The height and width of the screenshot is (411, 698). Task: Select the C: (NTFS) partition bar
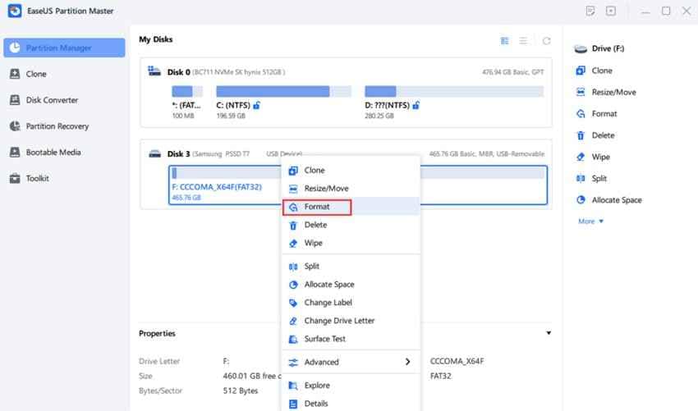coord(283,92)
